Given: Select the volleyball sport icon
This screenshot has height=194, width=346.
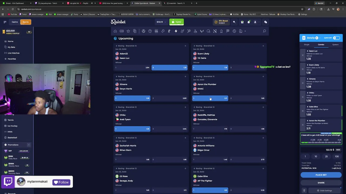Looking at the screenshot, I should (x=234, y=31).
